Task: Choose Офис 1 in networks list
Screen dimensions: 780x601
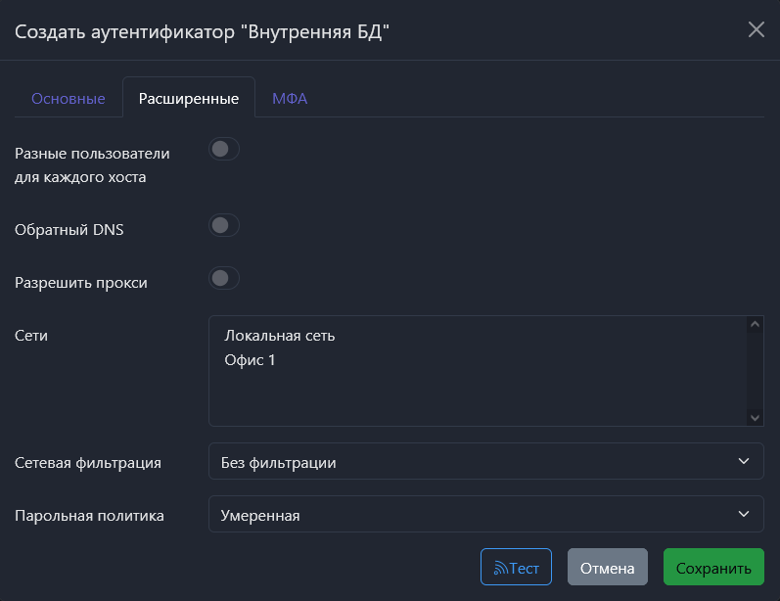Action: [251, 360]
